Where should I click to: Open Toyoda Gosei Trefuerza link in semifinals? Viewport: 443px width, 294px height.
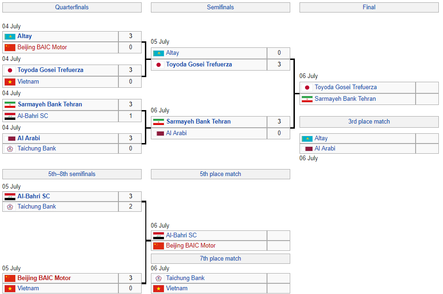tap(199, 65)
